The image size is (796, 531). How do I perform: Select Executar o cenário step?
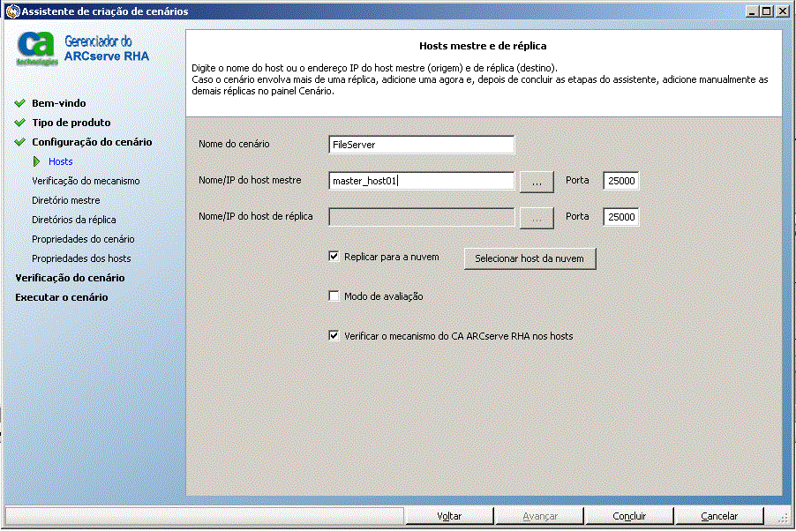pos(62,297)
